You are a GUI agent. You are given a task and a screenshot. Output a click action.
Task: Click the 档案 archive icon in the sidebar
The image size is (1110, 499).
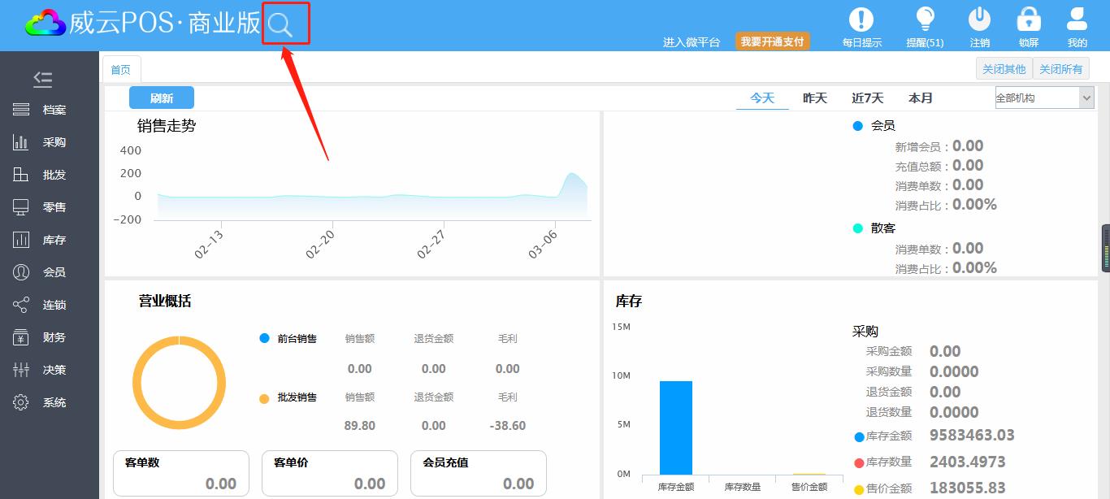click(21, 110)
